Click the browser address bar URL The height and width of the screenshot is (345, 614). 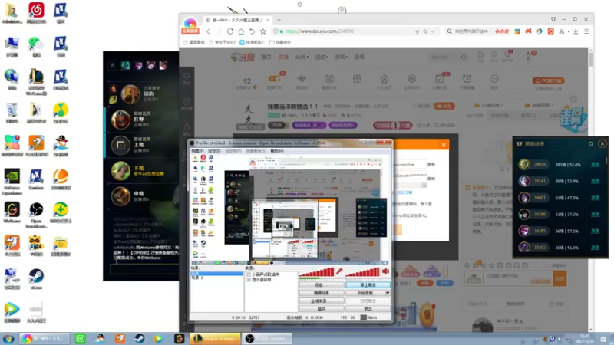tap(319, 31)
